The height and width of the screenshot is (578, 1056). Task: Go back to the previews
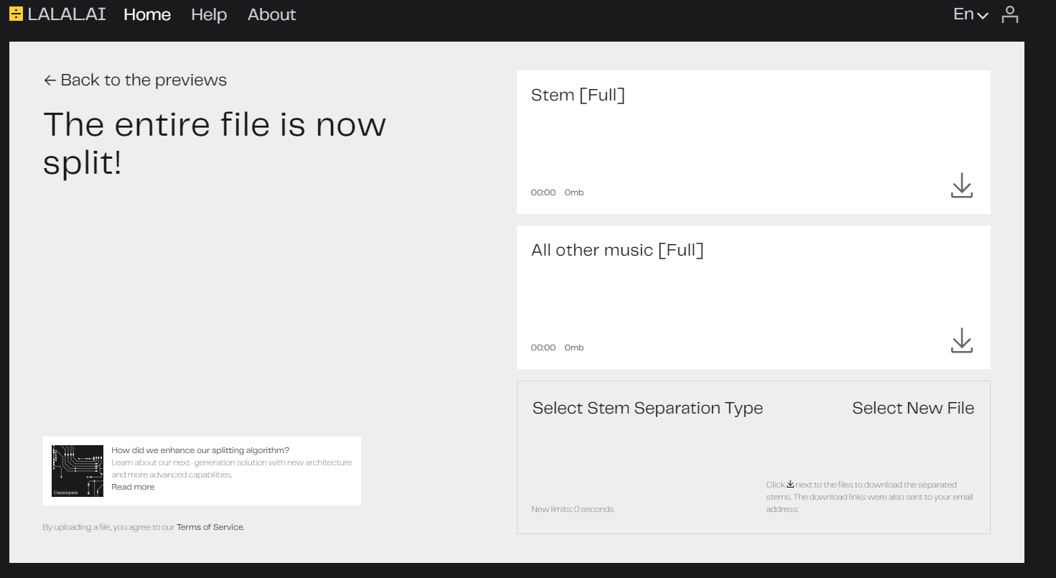point(135,80)
